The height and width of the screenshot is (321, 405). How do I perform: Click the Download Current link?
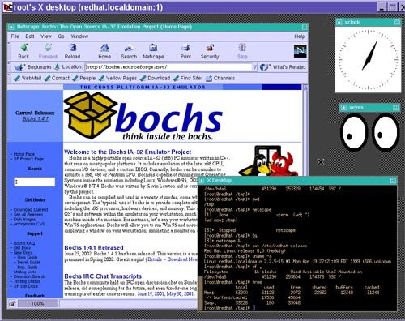point(31,210)
